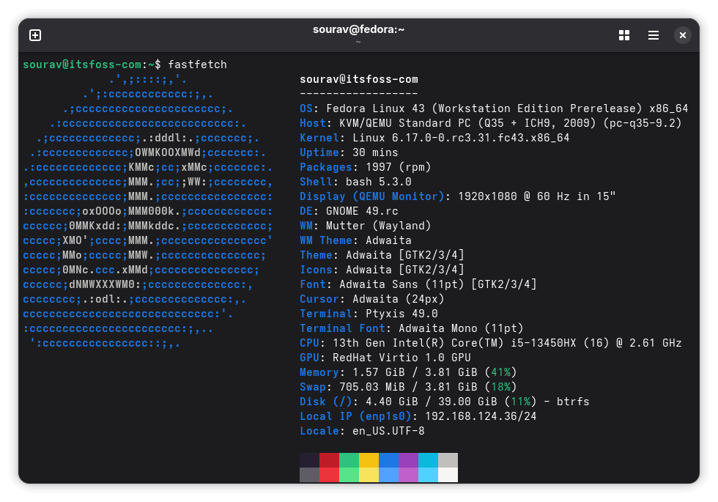Open the Ptyxis hamburger menu
This screenshot has width=718, height=502.
653,34
